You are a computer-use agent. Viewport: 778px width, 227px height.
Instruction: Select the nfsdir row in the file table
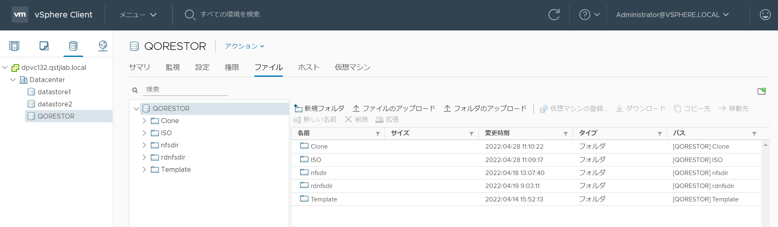click(526, 173)
